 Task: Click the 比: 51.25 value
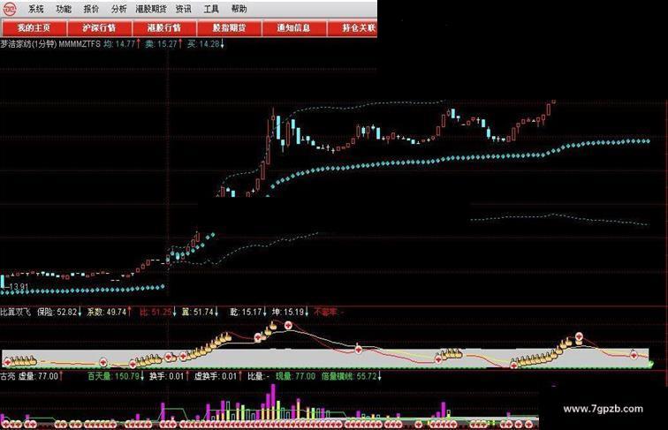click(x=157, y=312)
